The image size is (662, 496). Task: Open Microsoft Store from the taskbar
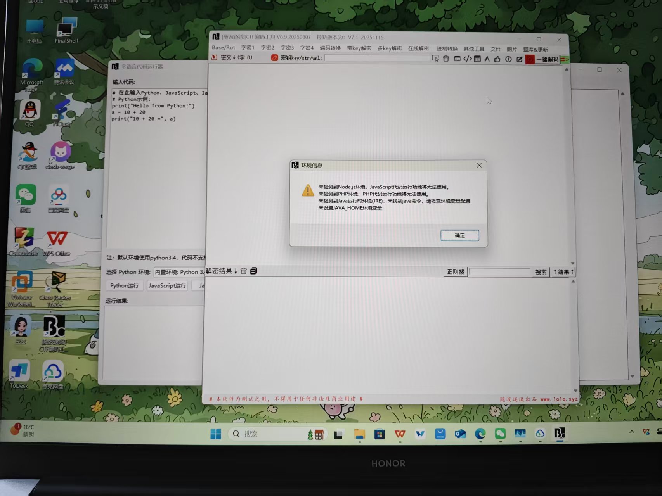(x=380, y=434)
